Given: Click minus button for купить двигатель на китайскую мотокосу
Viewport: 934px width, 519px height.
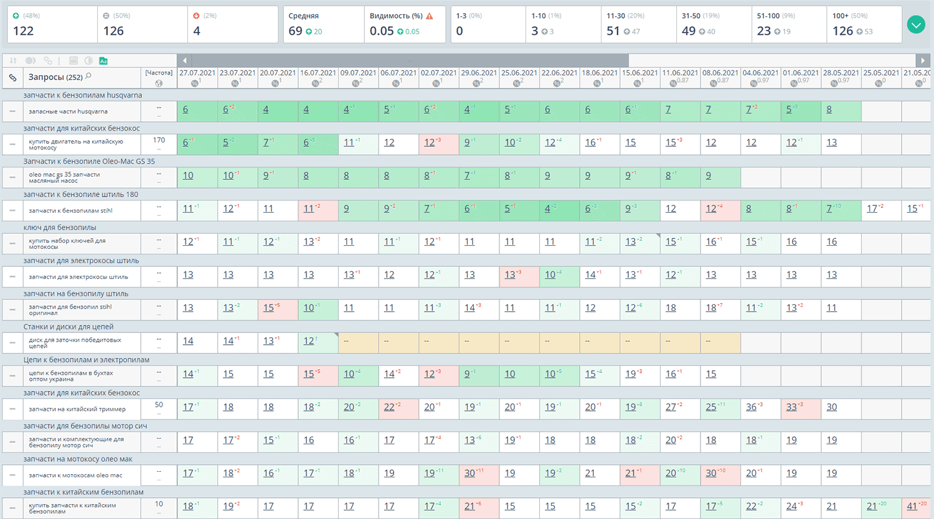Looking at the screenshot, I should pos(12,144).
